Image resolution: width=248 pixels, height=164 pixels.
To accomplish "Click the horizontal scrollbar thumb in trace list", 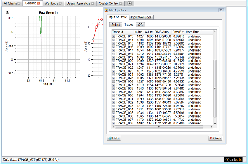I will [159, 127].
